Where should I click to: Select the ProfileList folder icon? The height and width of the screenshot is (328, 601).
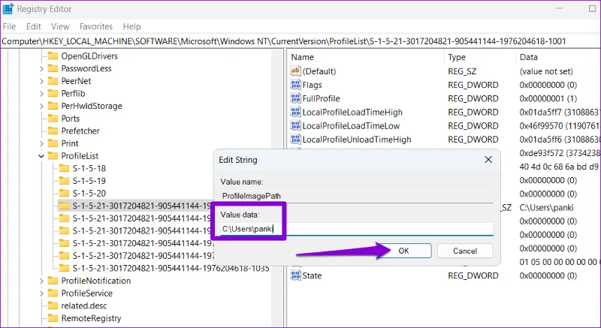[53, 156]
